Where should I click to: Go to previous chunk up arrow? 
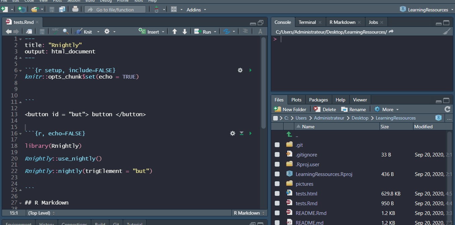click(174, 32)
